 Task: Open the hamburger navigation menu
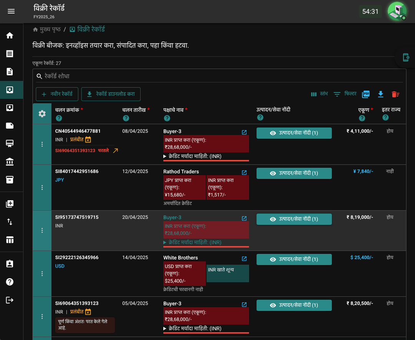pyautogui.click(x=11, y=11)
